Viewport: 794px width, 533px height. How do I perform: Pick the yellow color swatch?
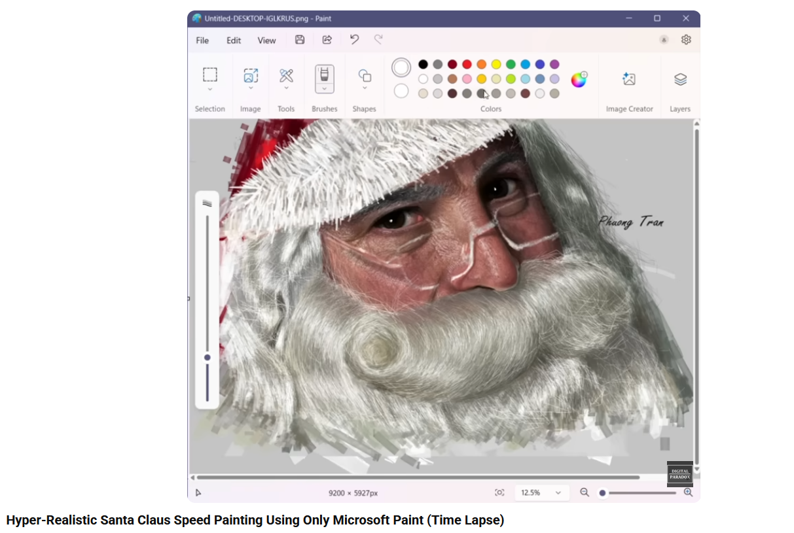pyautogui.click(x=496, y=64)
